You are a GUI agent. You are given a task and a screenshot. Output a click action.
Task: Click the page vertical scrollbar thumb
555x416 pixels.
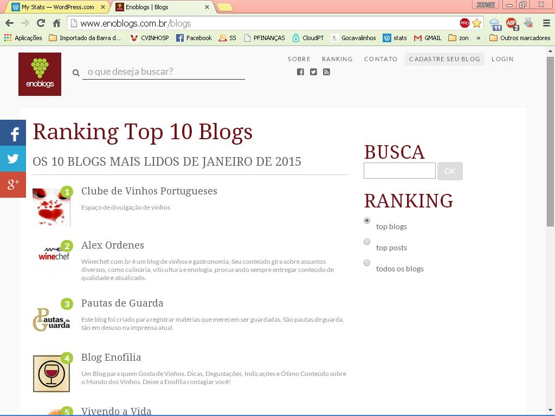(550, 141)
